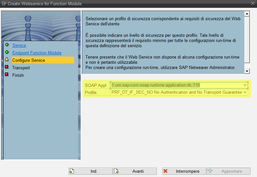Open the Profile dropdown
Screen dimensions: 257x177
(x=245, y=92)
